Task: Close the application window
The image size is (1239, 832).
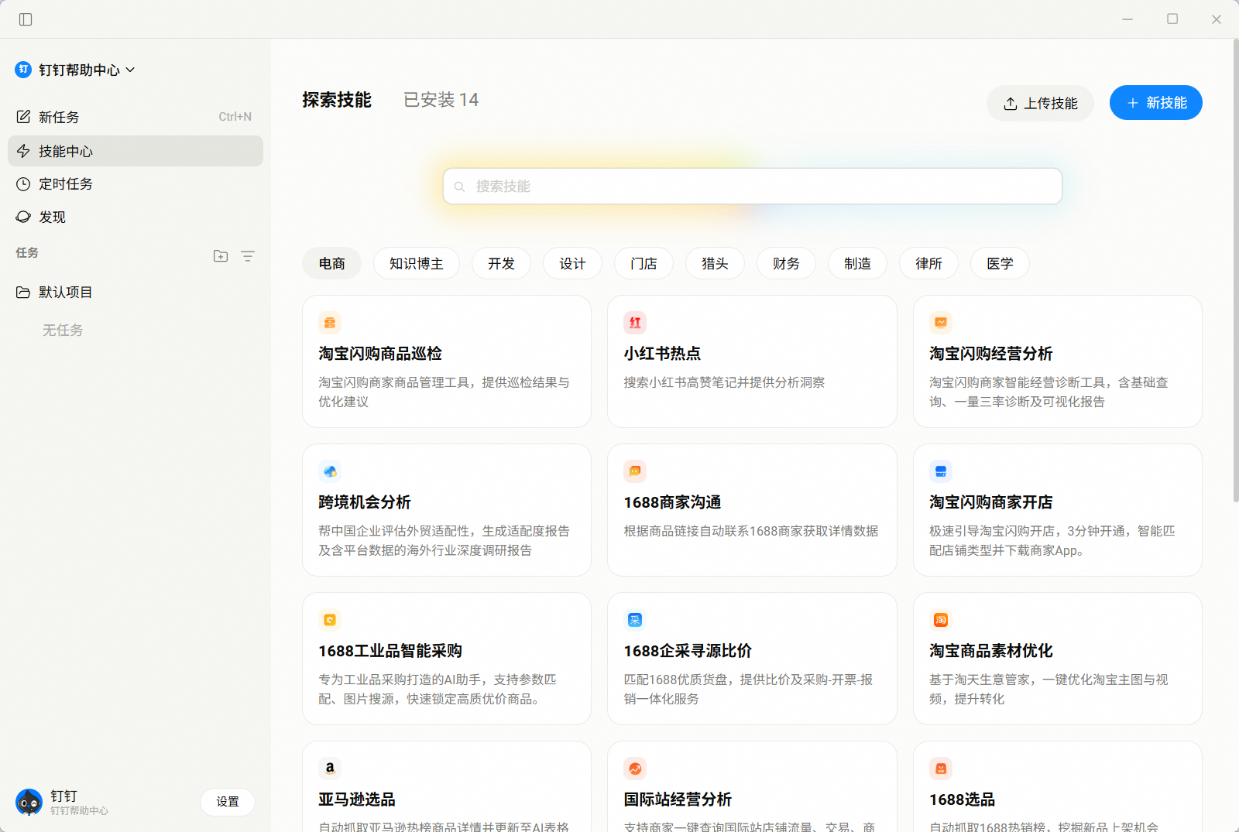Action: pos(1217,19)
